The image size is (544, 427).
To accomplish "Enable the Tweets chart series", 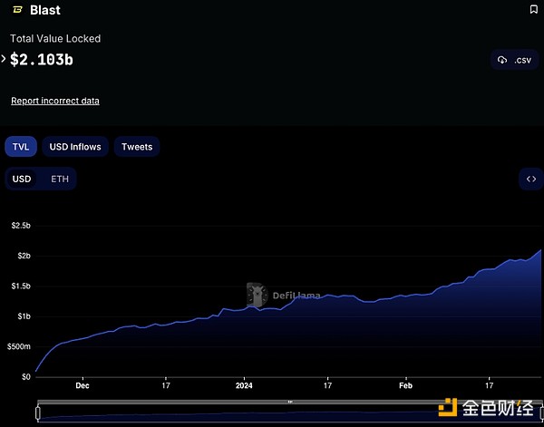I will pos(137,147).
